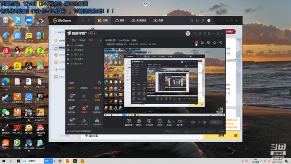
Task: Add camera source (摄像头)
Action: coord(139,122)
